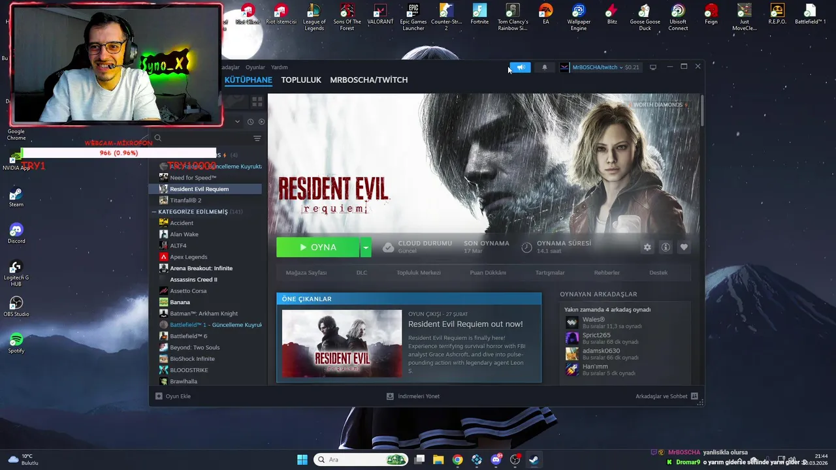Open the Windows Start menu
This screenshot has height=470, width=836.
pos(302,460)
